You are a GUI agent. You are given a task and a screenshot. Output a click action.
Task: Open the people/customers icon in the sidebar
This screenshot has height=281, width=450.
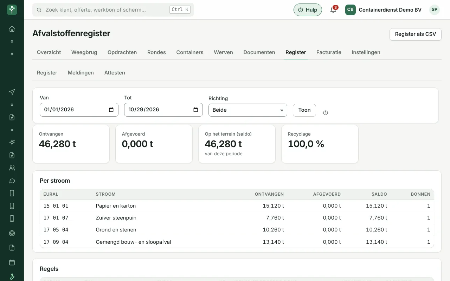(x=12, y=168)
